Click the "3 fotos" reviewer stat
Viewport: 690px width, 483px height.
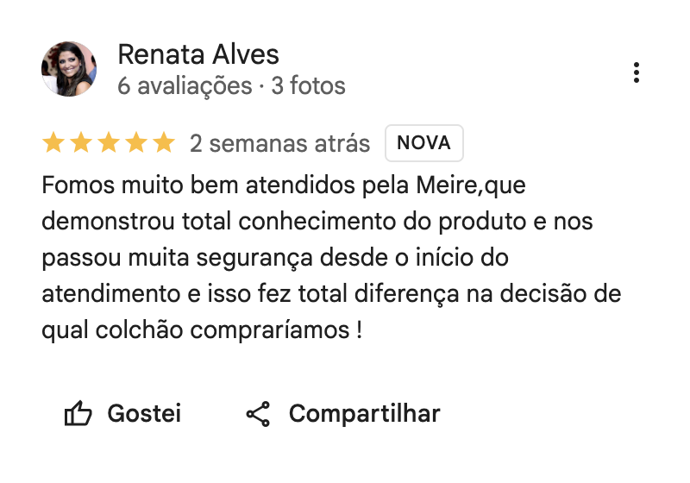coord(308,86)
